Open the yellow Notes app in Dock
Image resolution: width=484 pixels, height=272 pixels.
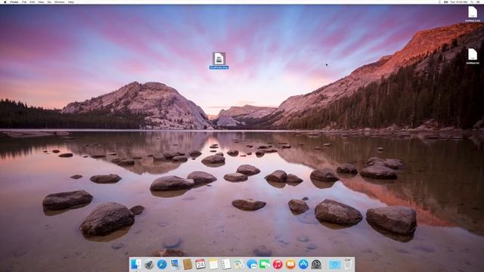(213, 264)
